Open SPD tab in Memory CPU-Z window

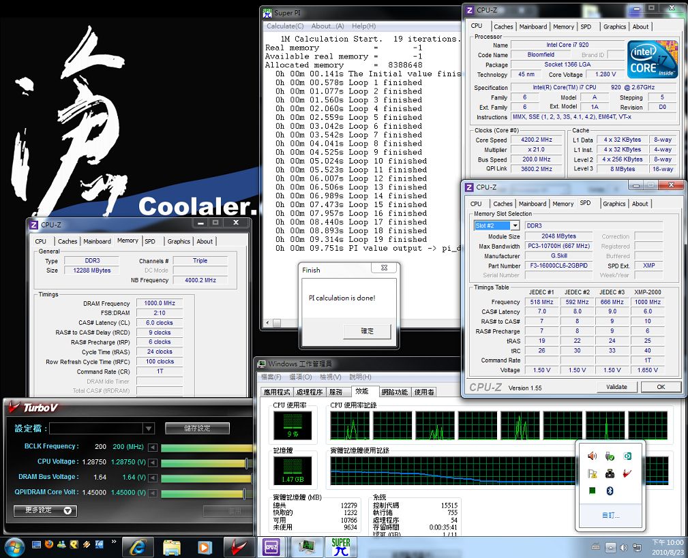150,241
